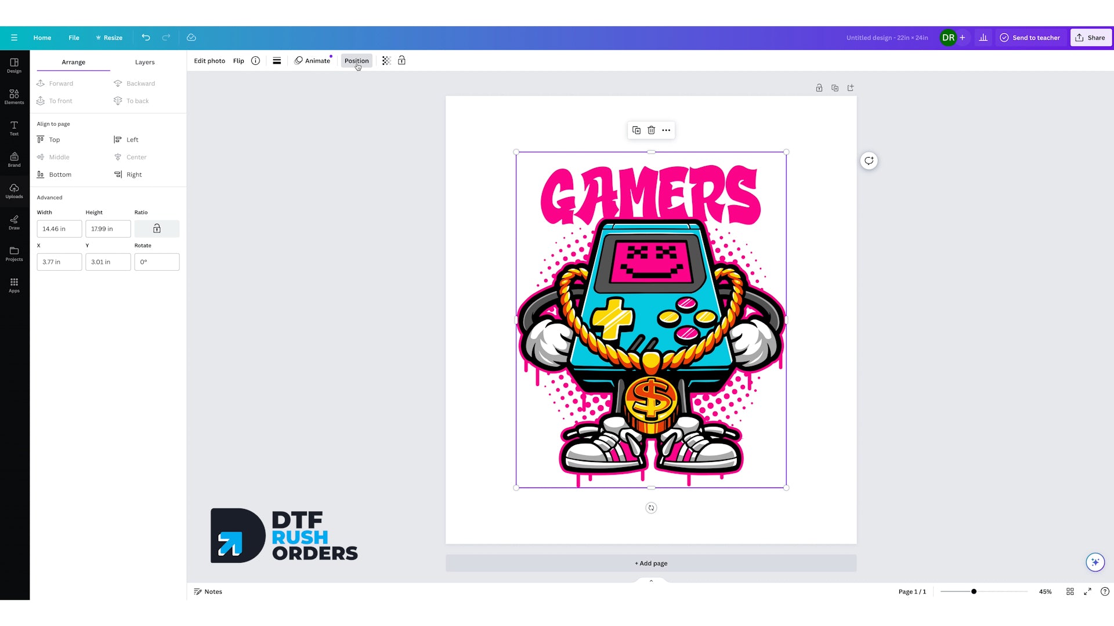Click the Layers panel tab

pos(144,62)
